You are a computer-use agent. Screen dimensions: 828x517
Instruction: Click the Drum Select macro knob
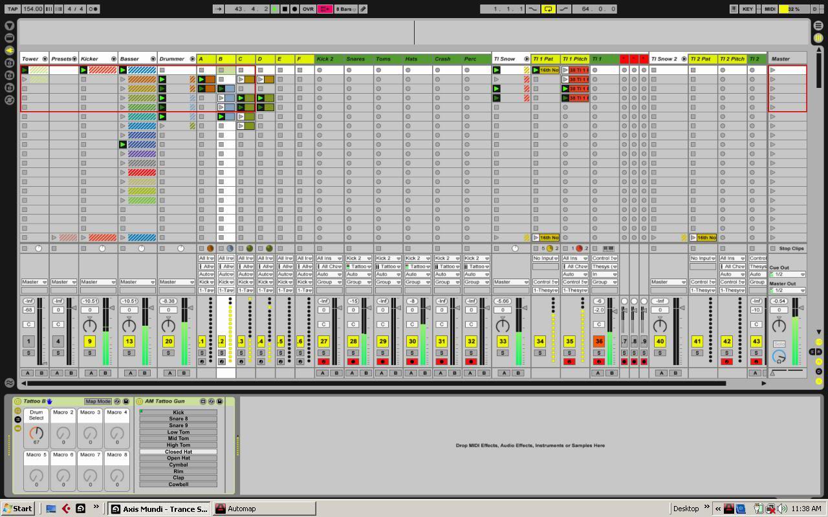pos(36,433)
